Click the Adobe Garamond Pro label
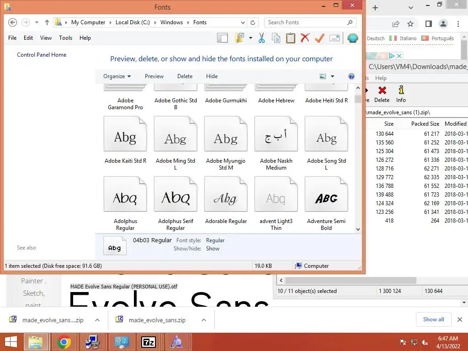468x351 pixels. pyautogui.click(x=125, y=104)
